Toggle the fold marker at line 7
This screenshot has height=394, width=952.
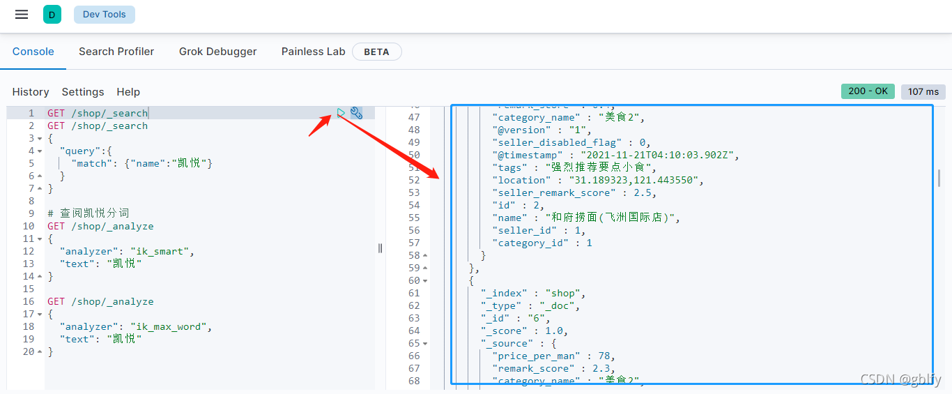[x=40, y=189]
